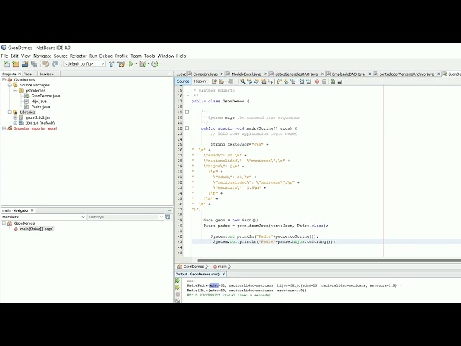Viewport: 461px width, 346px height.
Task: Open the Conexion.java editor tab
Action: pos(205,74)
